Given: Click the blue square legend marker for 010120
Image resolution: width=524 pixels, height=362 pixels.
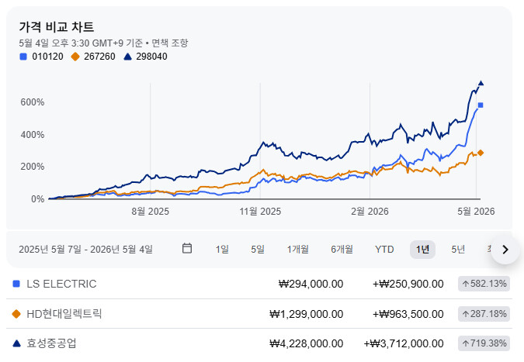Looking at the screenshot, I should [x=23, y=57].
